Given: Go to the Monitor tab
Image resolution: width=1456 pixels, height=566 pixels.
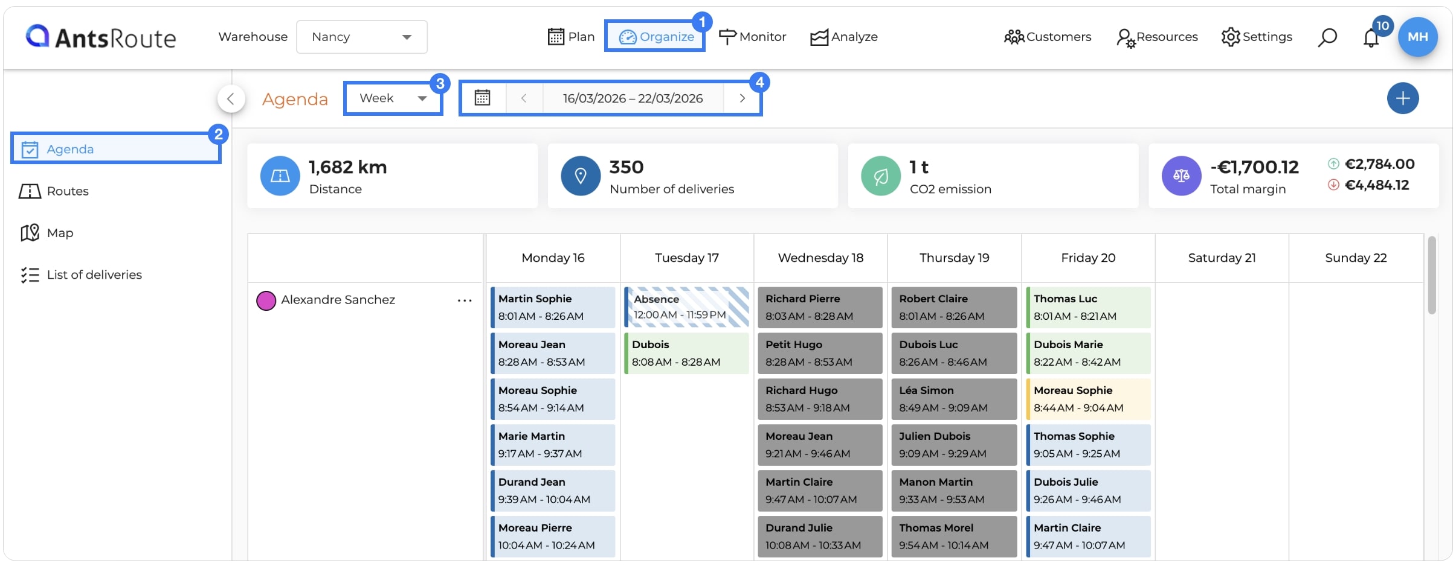Looking at the screenshot, I should (753, 37).
